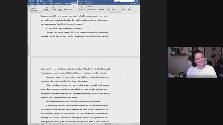Viewport: 223px width, 125px height.
Task: Add a New Comment
Action: pos(60,8)
